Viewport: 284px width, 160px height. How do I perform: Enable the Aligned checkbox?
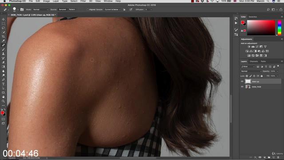click(x=88, y=10)
